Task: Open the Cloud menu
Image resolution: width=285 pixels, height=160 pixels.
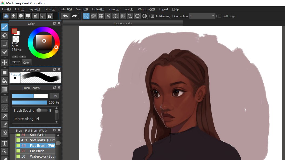Action: pyautogui.click(x=164, y=9)
